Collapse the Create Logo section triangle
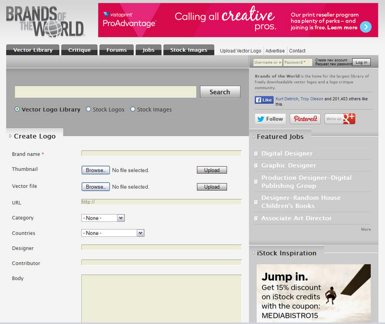Image resolution: width=385 pixels, height=324 pixels. (x=10, y=136)
